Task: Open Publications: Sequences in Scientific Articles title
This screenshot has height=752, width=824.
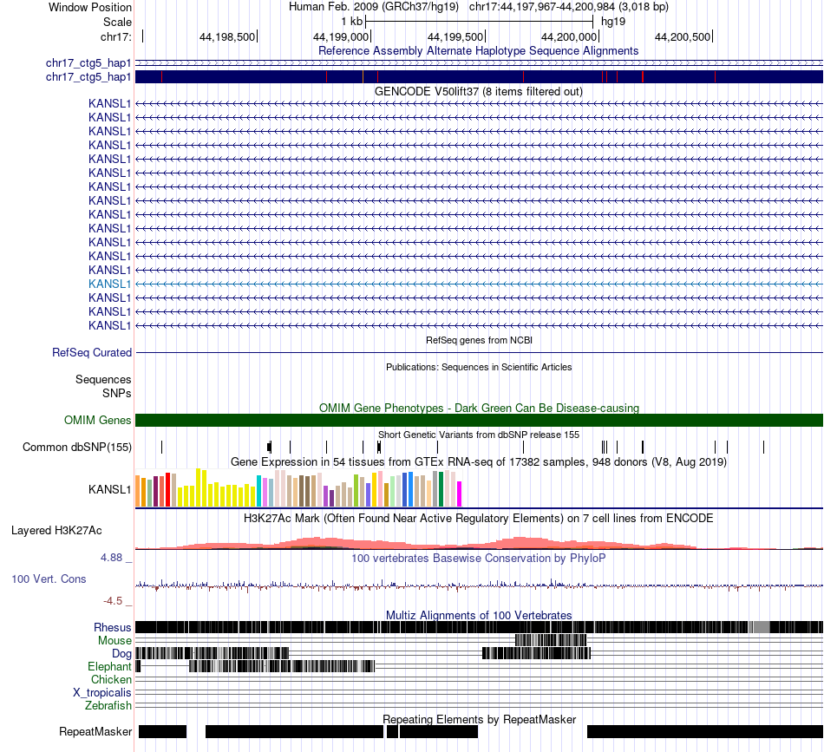Action: [479, 367]
